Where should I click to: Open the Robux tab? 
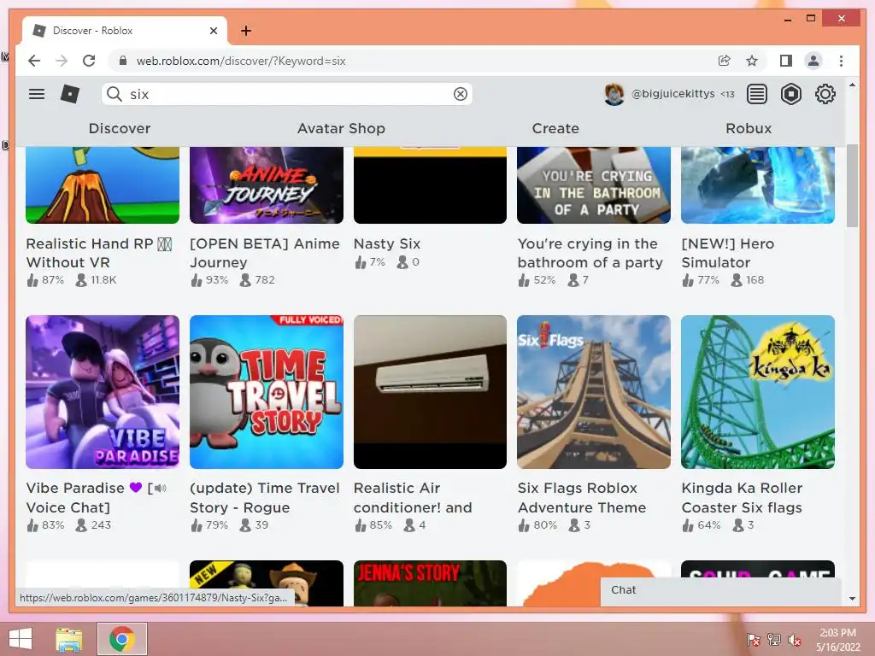point(749,128)
